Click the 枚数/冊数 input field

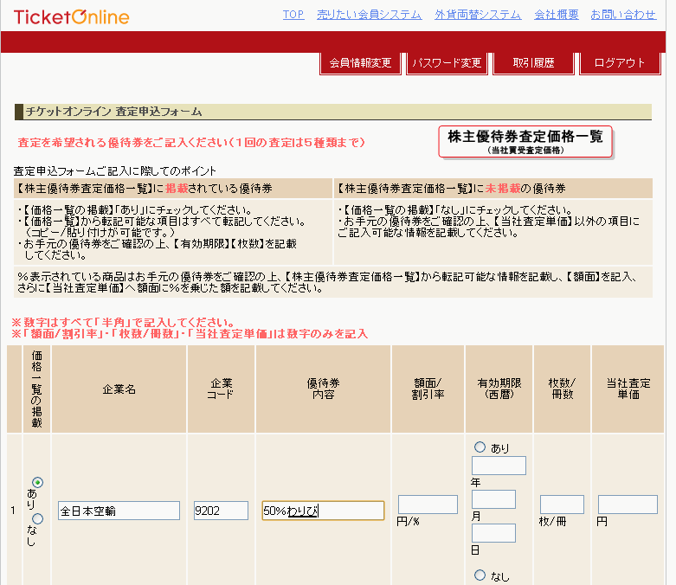(562, 505)
